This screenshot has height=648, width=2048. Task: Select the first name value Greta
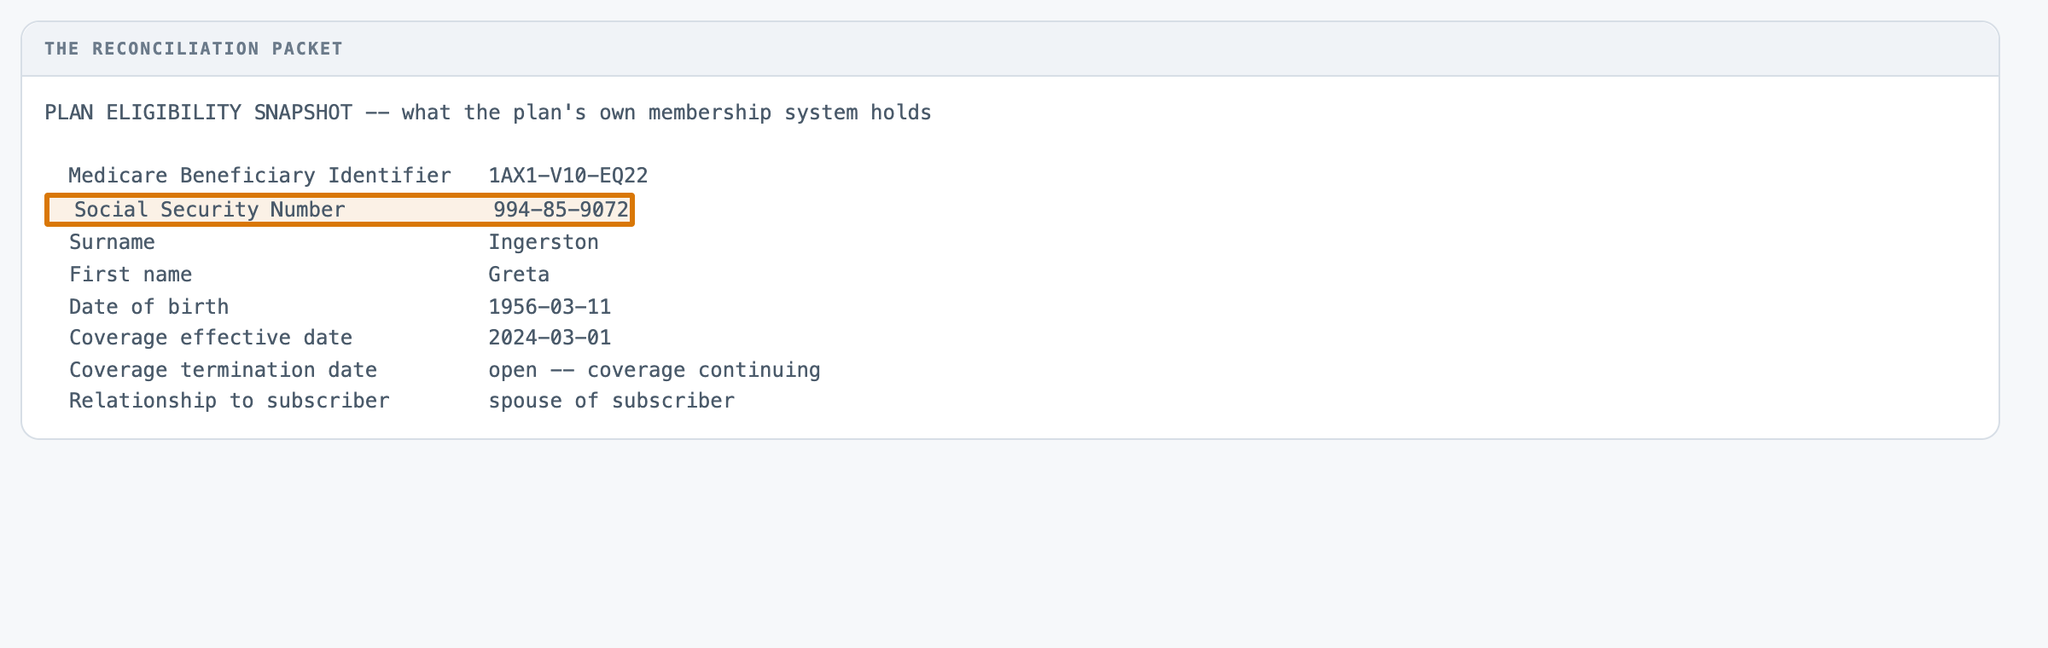pyautogui.click(x=519, y=275)
